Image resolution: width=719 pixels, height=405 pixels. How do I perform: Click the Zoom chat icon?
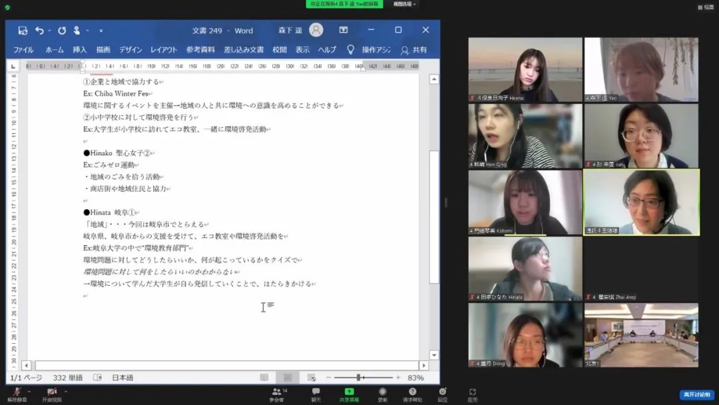(316, 392)
